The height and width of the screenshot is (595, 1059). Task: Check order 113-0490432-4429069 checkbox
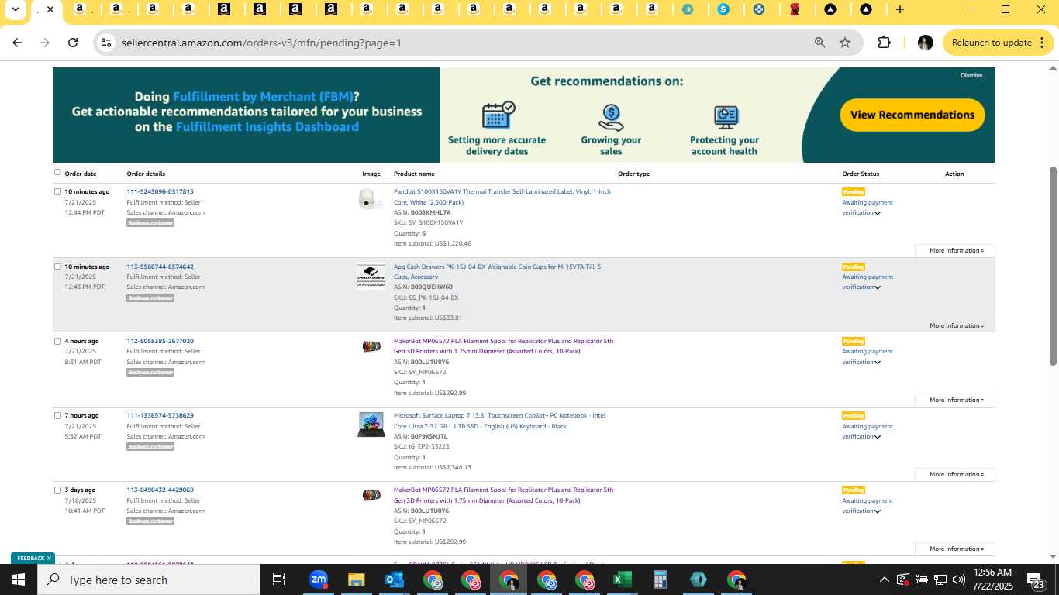click(x=57, y=490)
